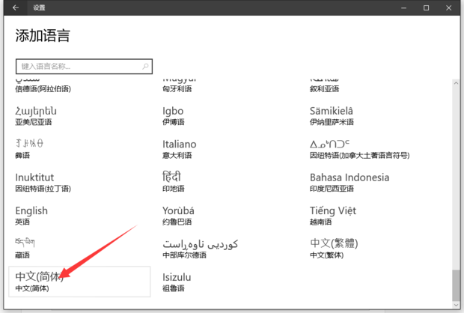This screenshot has height=313, width=464.
Task: Click the language name search field
Action: (79, 66)
